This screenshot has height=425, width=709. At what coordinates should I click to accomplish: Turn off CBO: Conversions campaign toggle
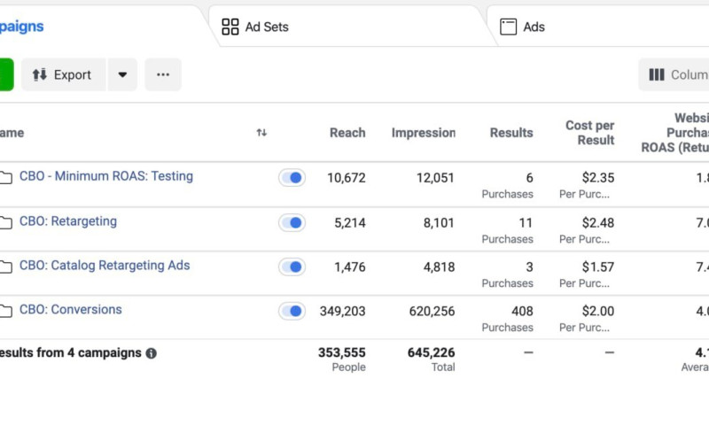292,311
